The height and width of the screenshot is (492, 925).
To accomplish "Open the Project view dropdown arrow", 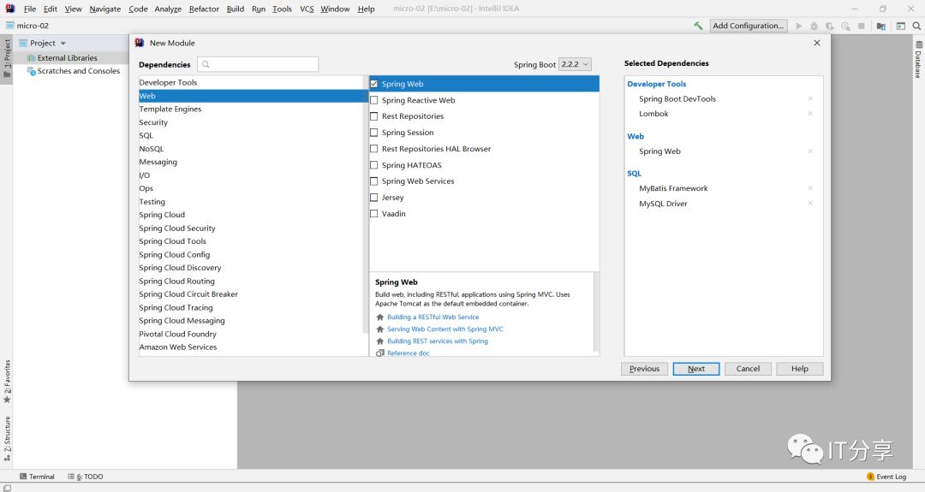I will tap(63, 44).
